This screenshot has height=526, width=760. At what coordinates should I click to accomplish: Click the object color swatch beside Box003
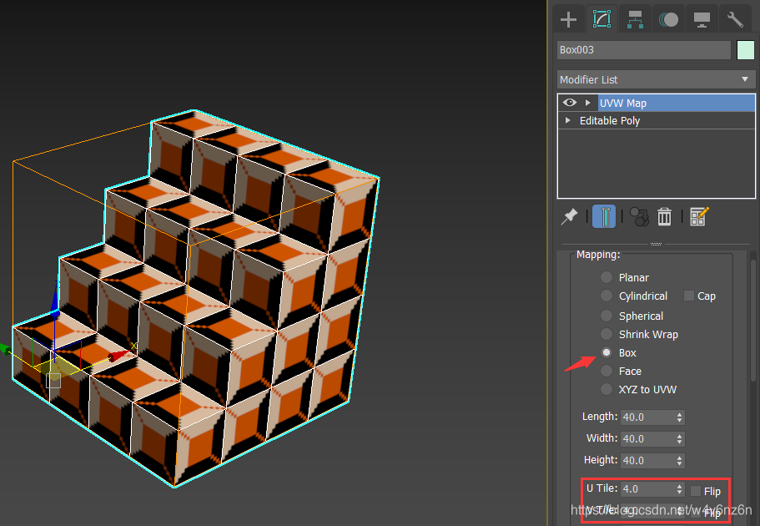745,49
